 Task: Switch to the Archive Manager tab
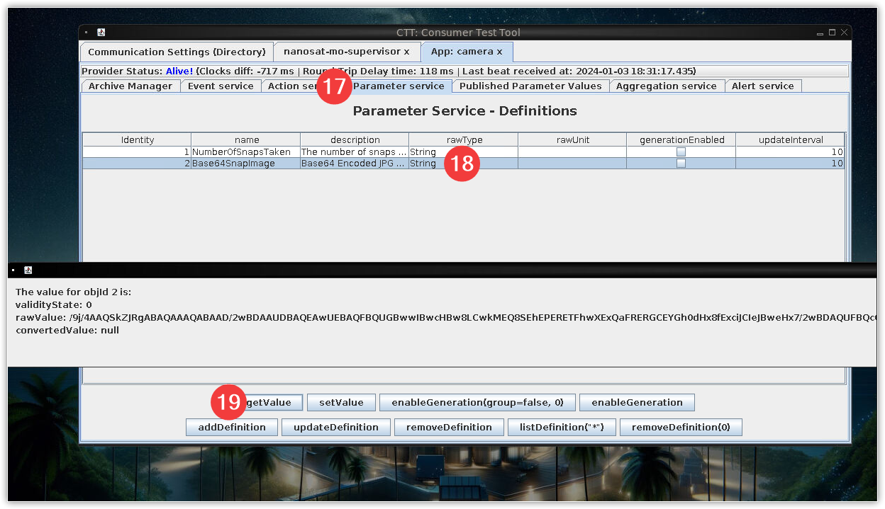coord(130,86)
